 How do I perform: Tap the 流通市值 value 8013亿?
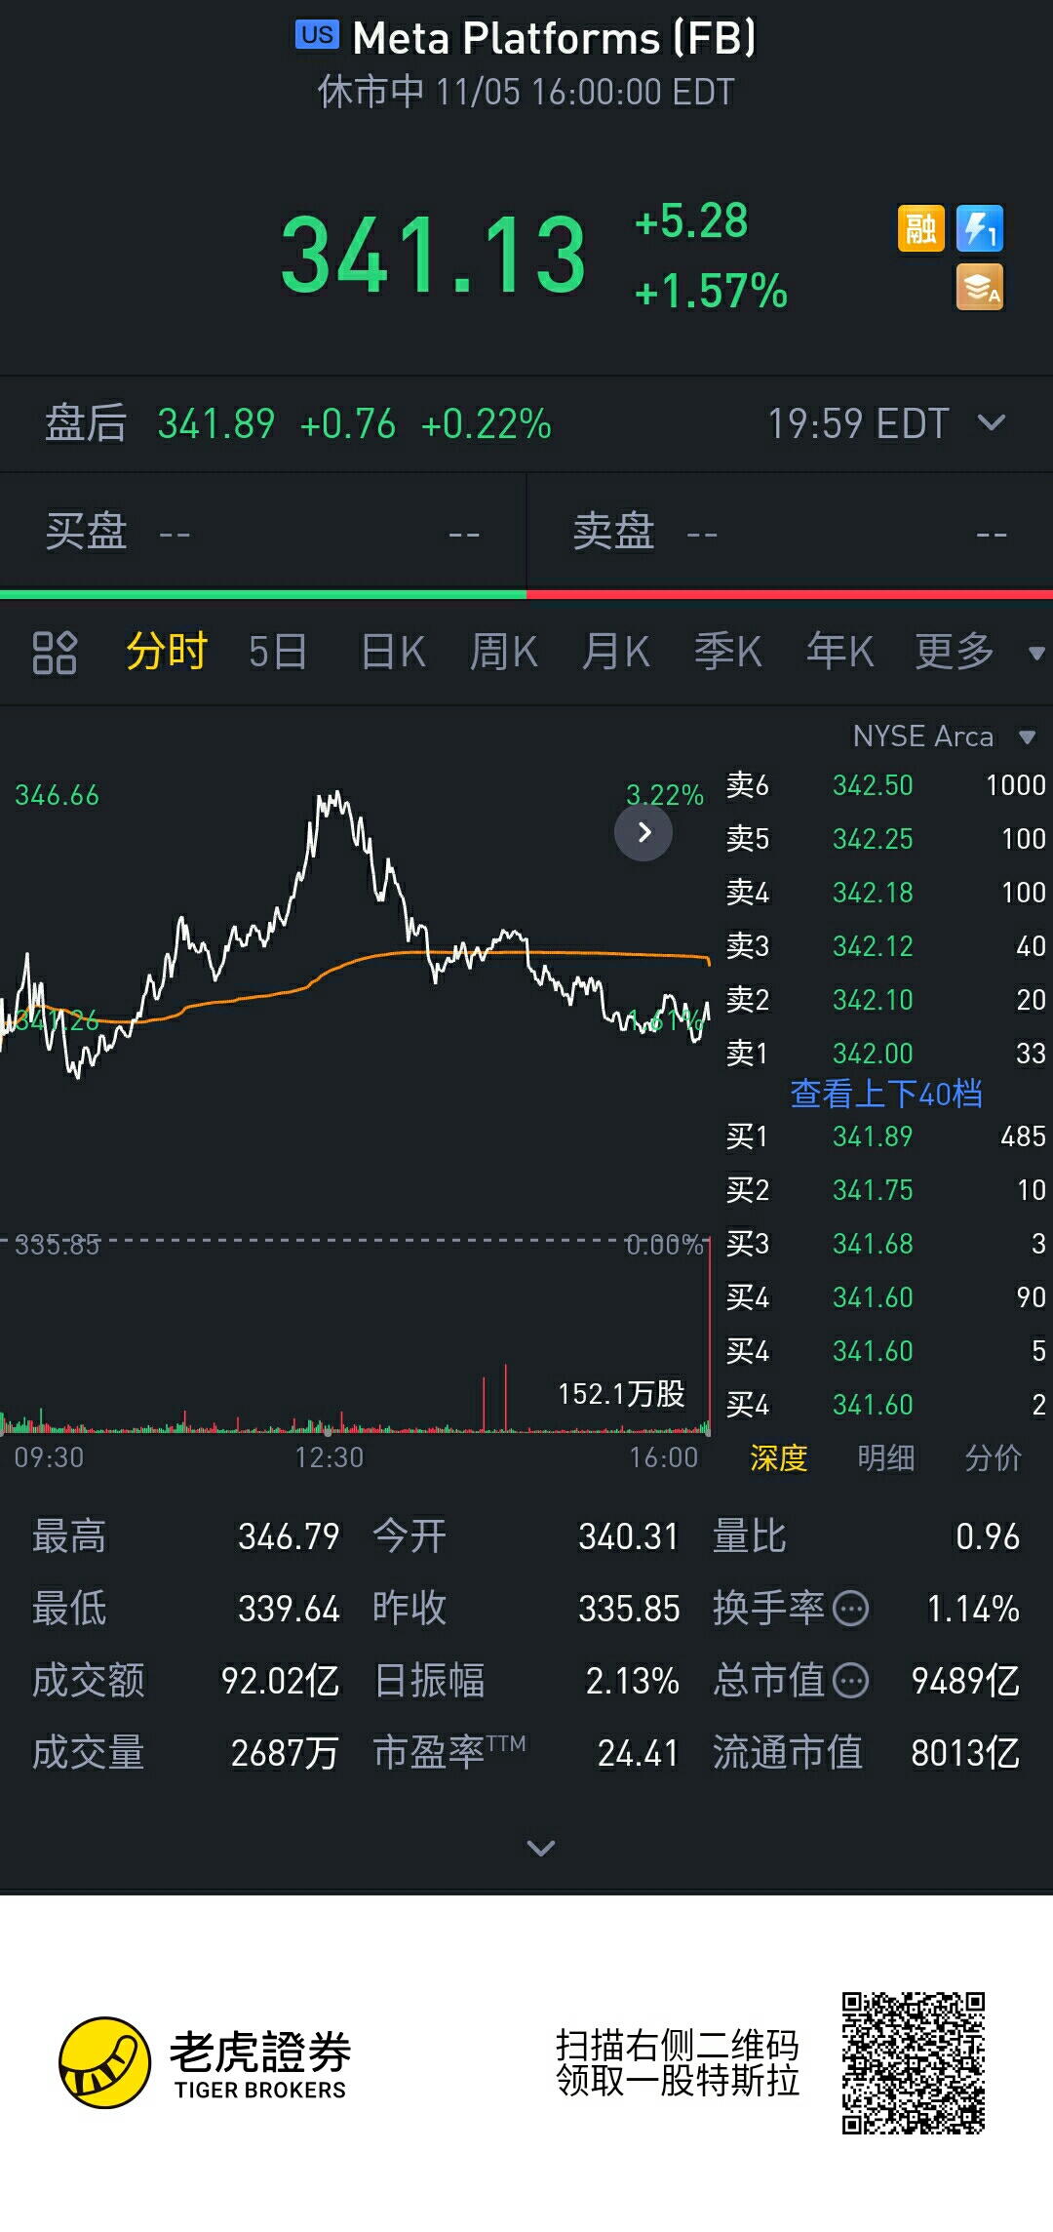pyautogui.click(x=965, y=1753)
